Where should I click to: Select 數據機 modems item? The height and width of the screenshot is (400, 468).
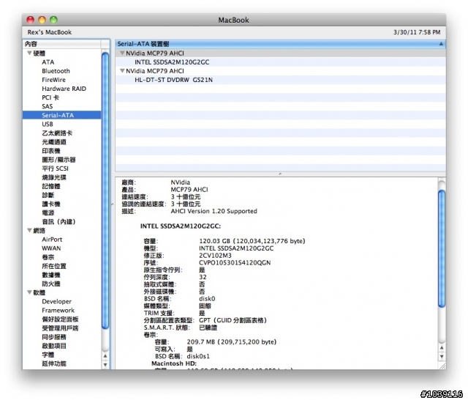(x=51, y=275)
